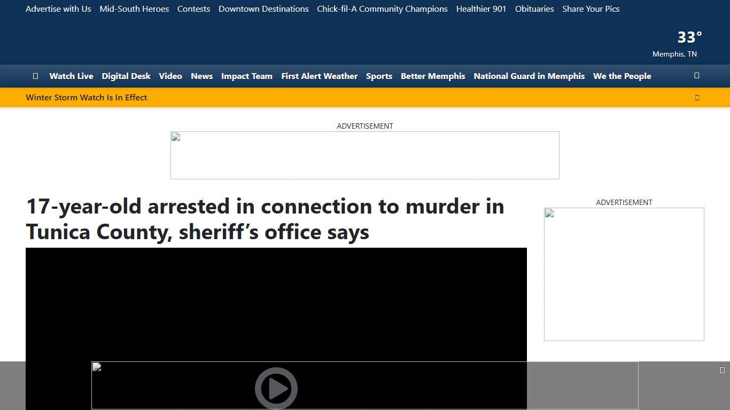Click the 33° weather temperature display
730x410 pixels.
tap(689, 37)
